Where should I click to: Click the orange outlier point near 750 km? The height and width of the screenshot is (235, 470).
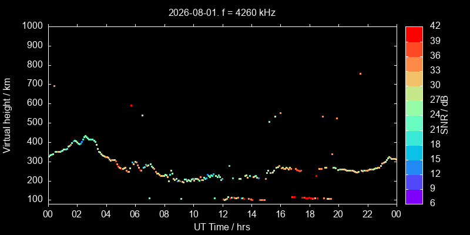(360, 74)
